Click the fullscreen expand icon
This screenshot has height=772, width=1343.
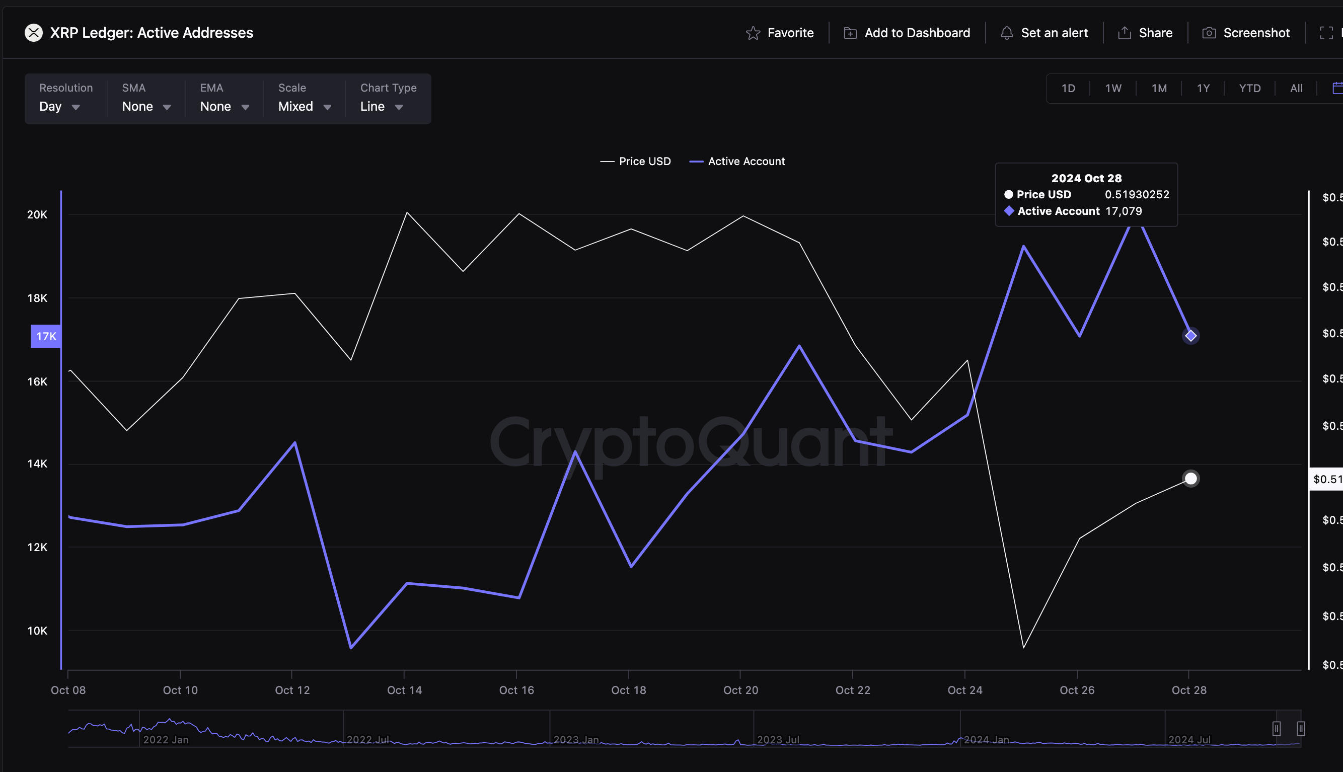(1326, 33)
